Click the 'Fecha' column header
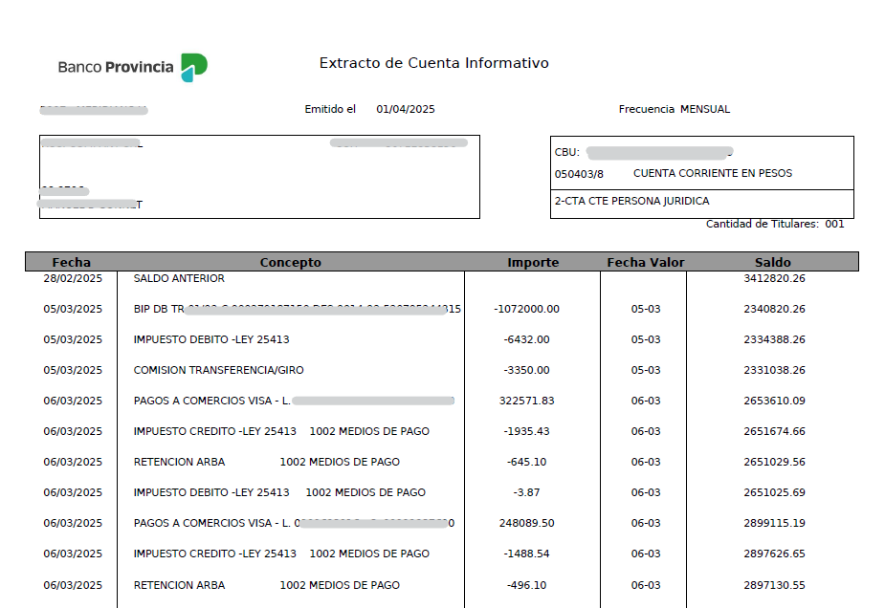 click(71, 262)
